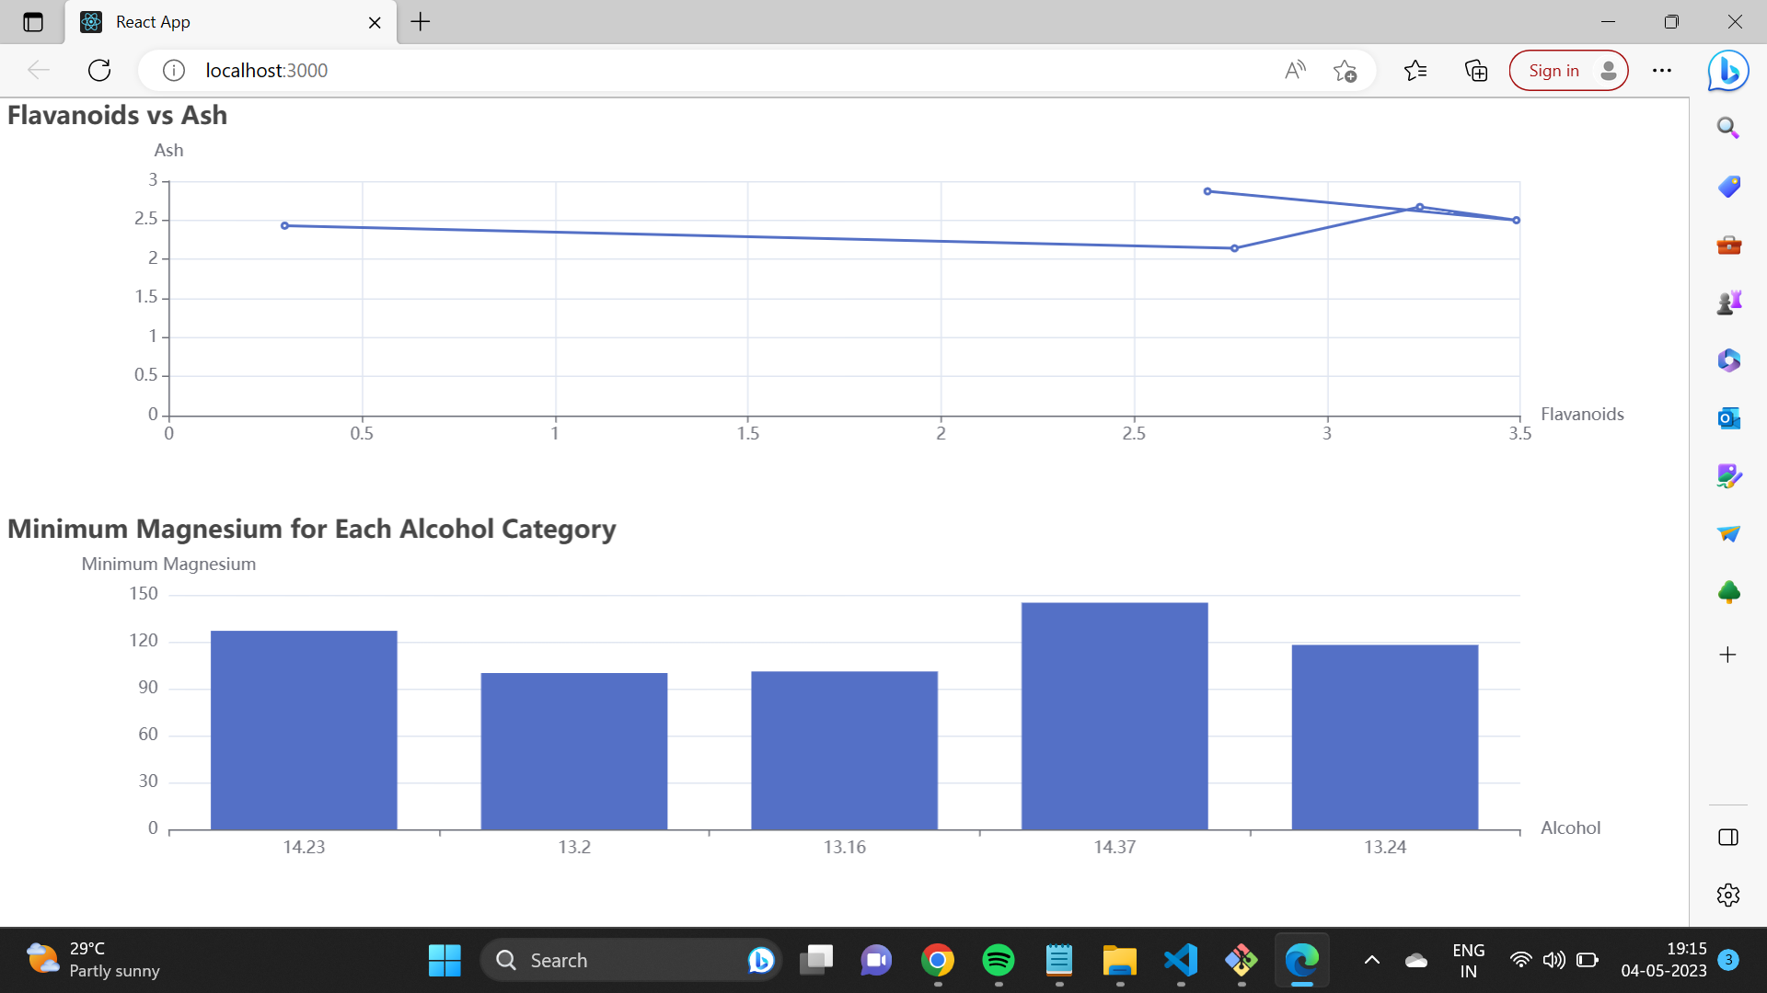Image resolution: width=1767 pixels, height=993 pixels.
Task: Open the Tools briefcase sidebar icon
Action: 1728,245
